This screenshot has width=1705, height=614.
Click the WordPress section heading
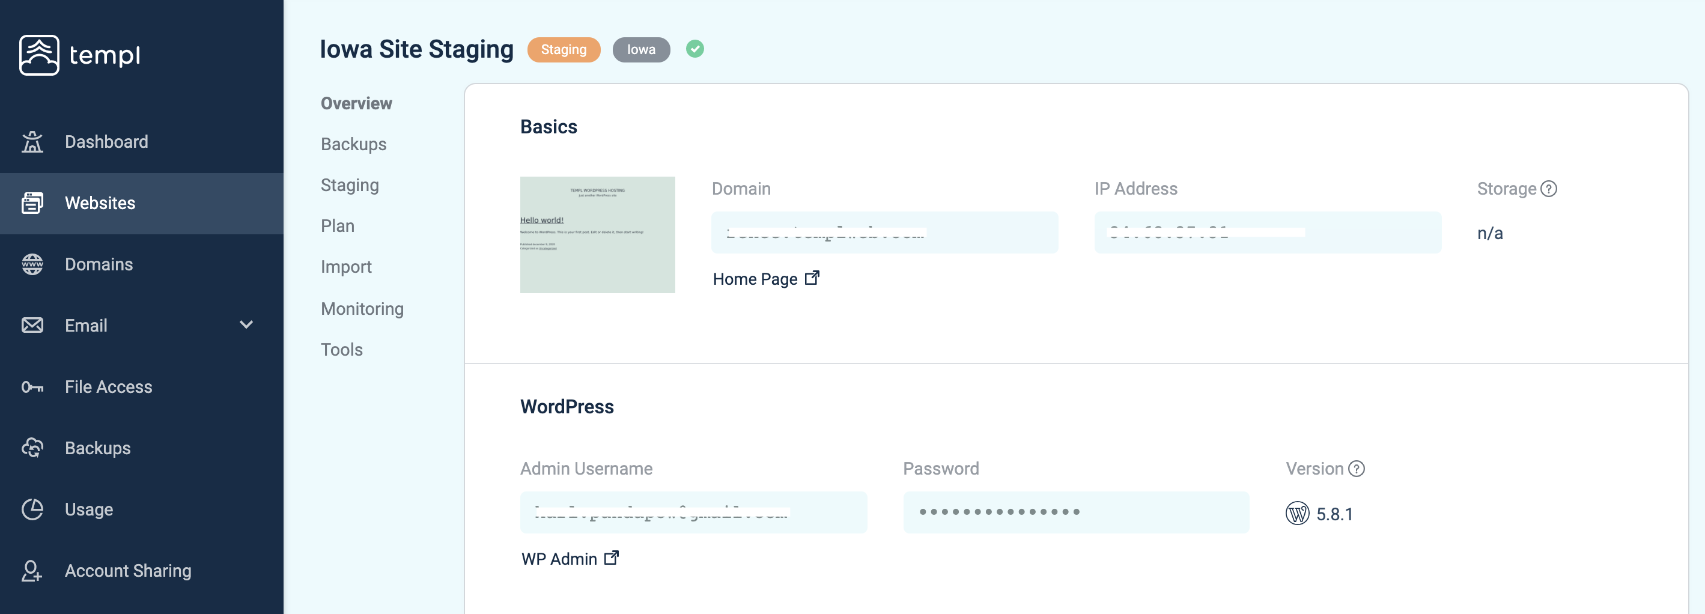coord(567,406)
